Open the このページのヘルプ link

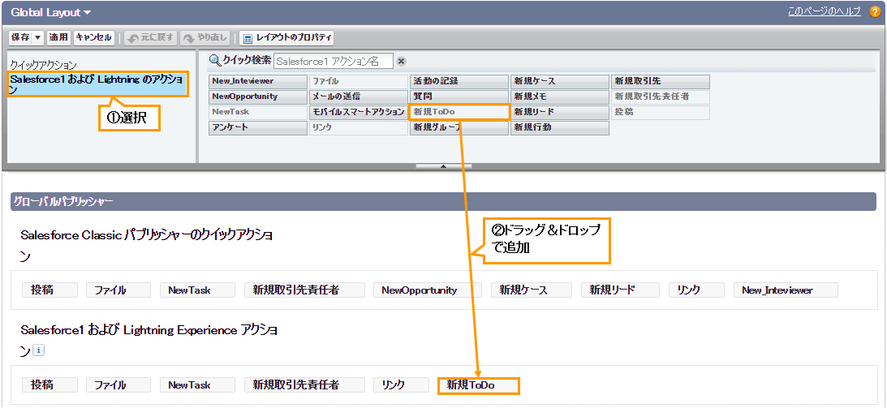point(825,12)
